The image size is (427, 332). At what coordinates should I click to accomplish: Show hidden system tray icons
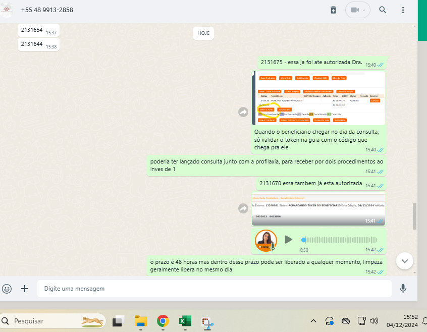[313, 321]
